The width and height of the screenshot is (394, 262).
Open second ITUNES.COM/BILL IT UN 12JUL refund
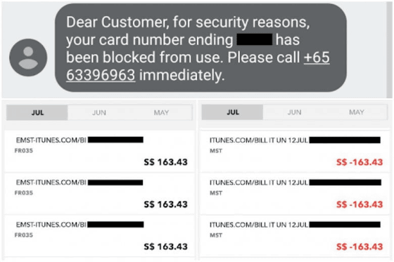pos(295,193)
